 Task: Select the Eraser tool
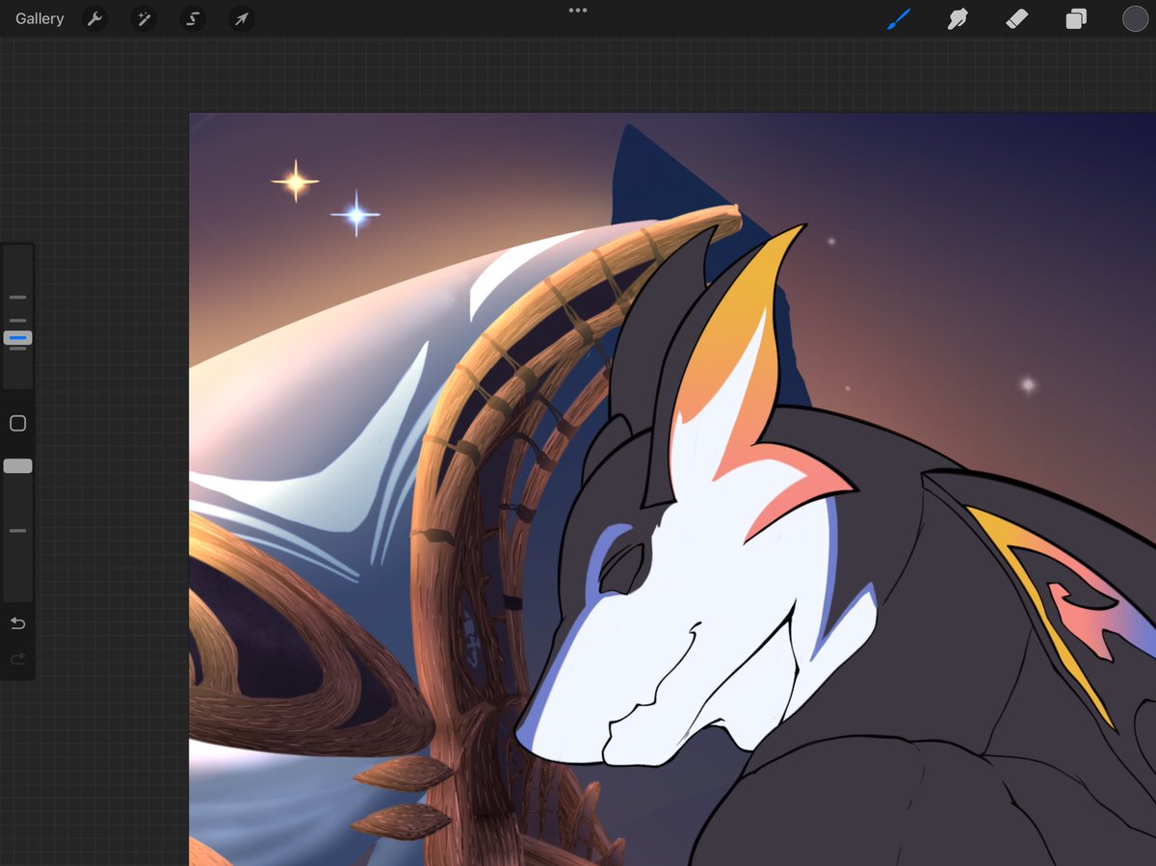pos(1017,18)
